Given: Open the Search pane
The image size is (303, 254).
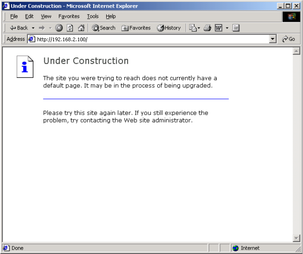Looking at the screenshot, I should (x=104, y=28).
